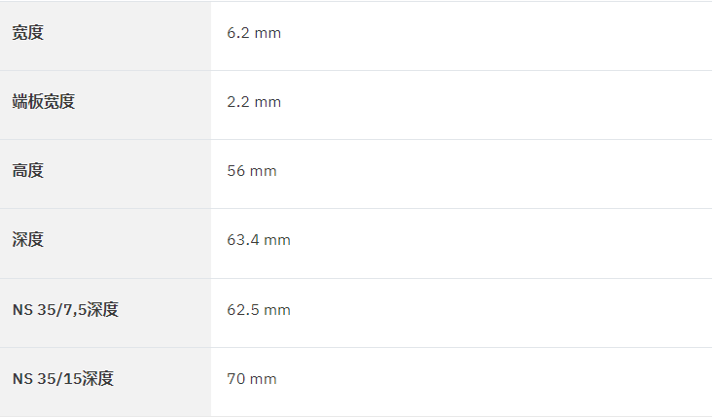
Task: Select the 6.2 mm width value
Action: coord(254,33)
